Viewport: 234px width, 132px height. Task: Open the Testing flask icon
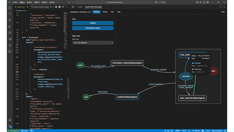(10, 45)
